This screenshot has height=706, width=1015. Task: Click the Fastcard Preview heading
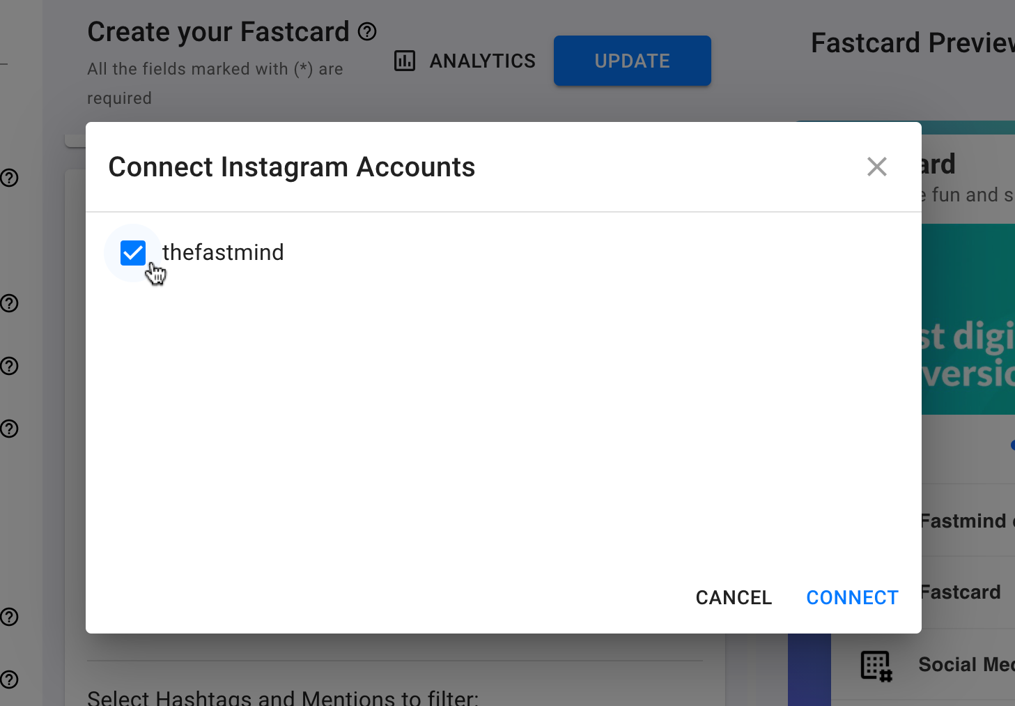click(913, 43)
